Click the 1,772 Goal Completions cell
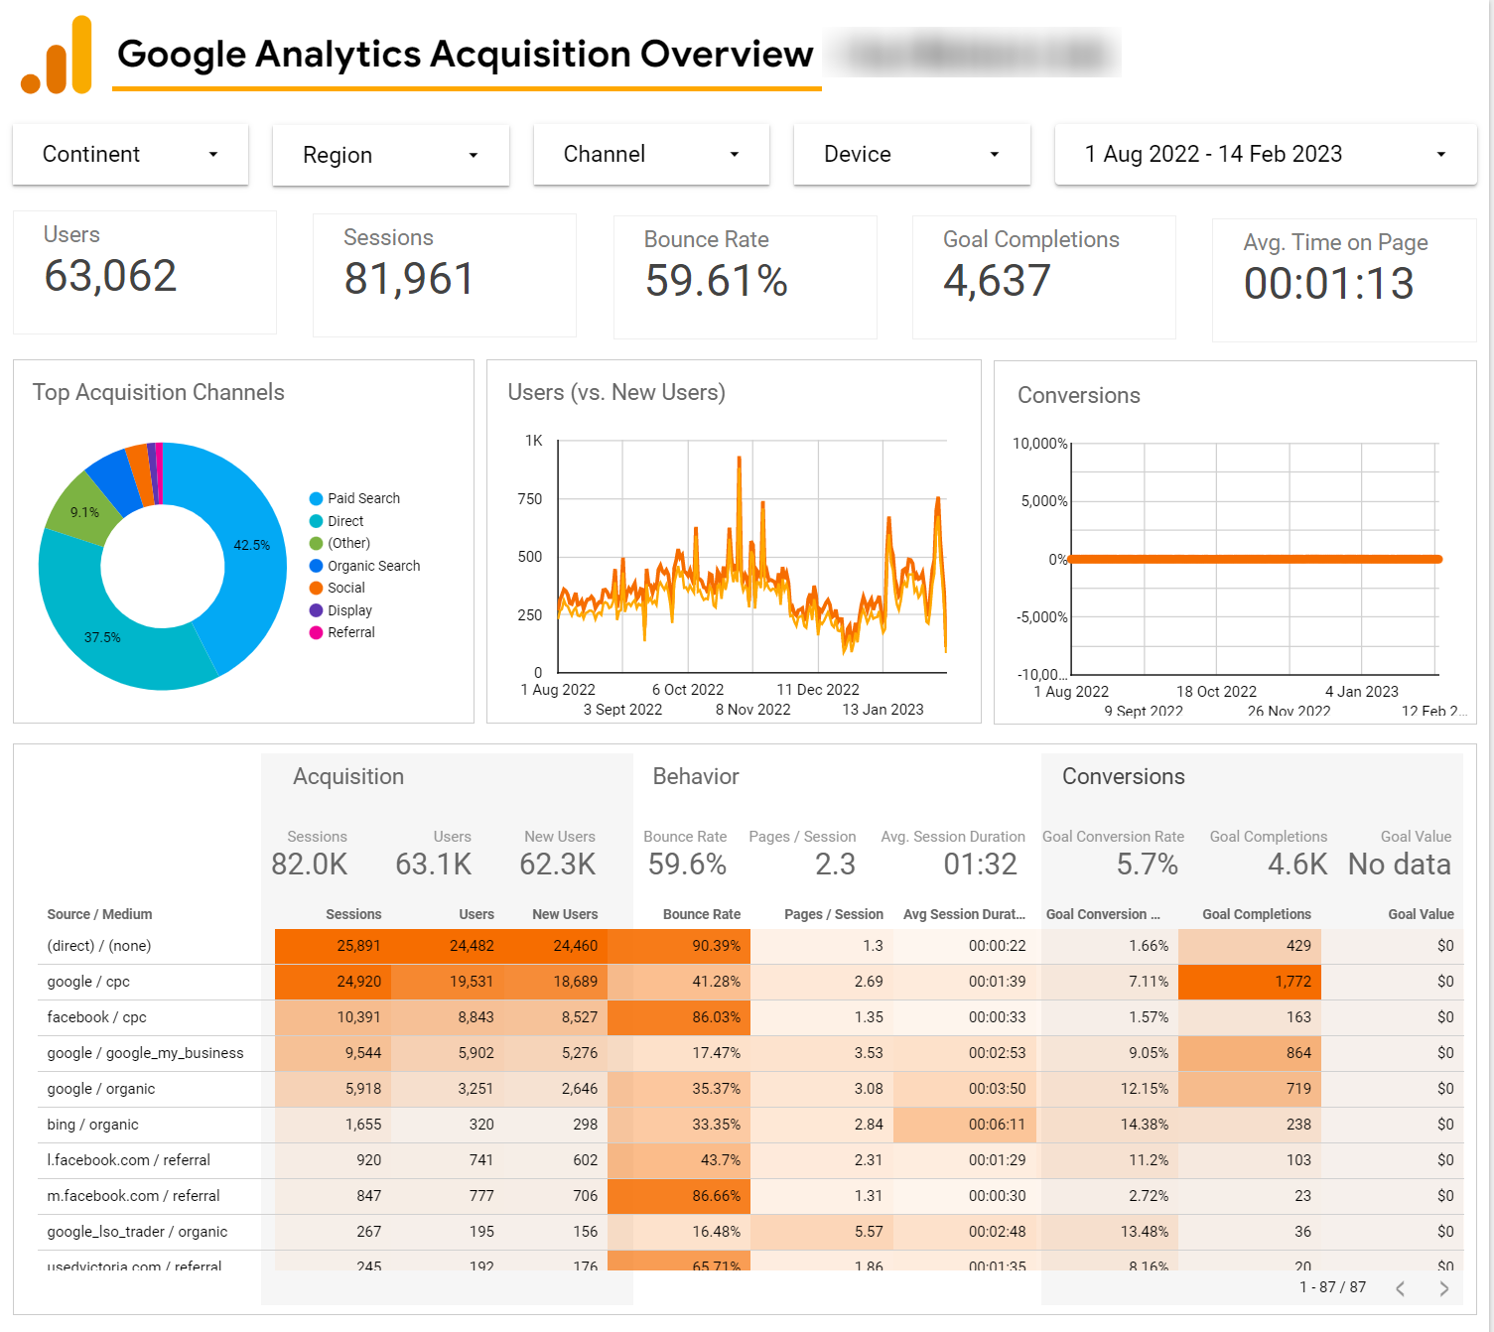This screenshot has width=1494, height=1332. [x=1250, y=982]
